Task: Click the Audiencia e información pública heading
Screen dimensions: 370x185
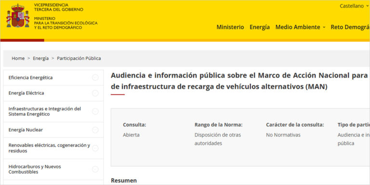Action: click(239, 81)
